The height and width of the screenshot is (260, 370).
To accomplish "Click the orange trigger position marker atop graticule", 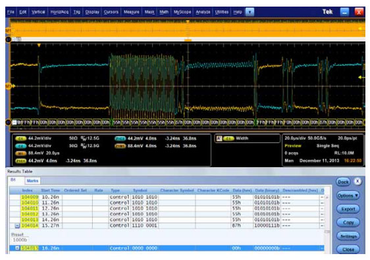I will [x=39, y=45].
